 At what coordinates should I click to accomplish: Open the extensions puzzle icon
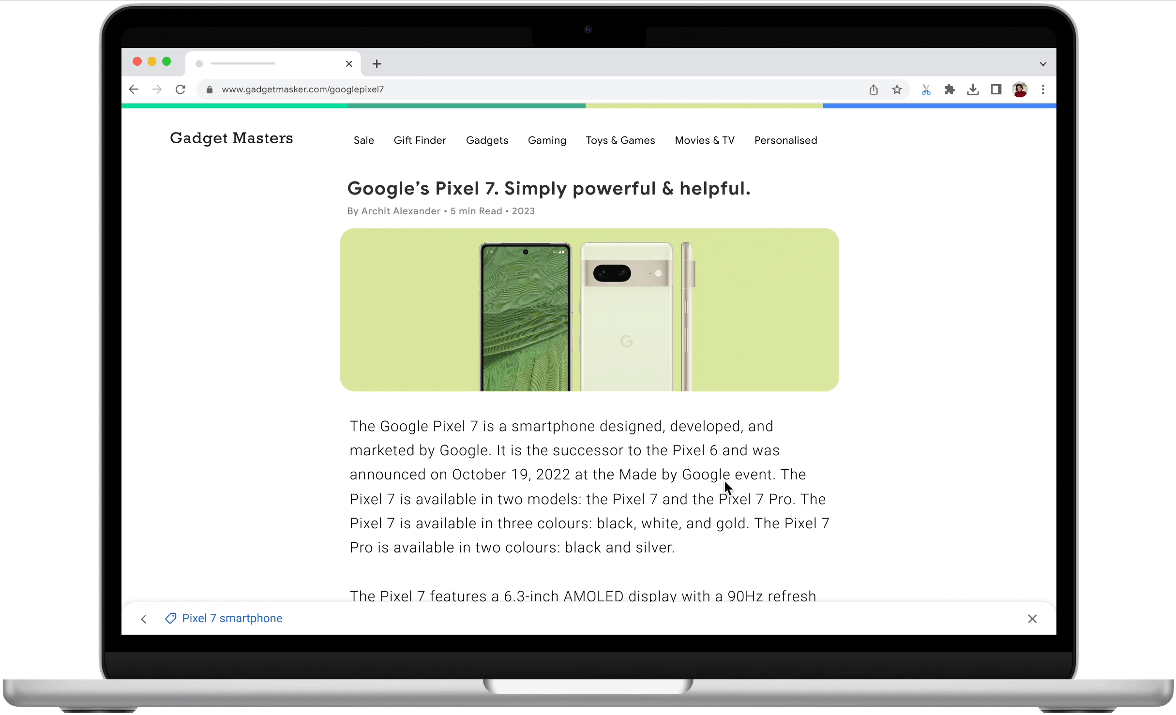950,89
